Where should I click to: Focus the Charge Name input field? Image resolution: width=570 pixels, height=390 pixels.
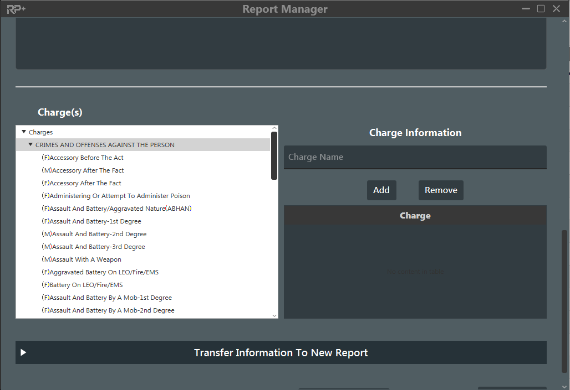click(x=415, y=157)
